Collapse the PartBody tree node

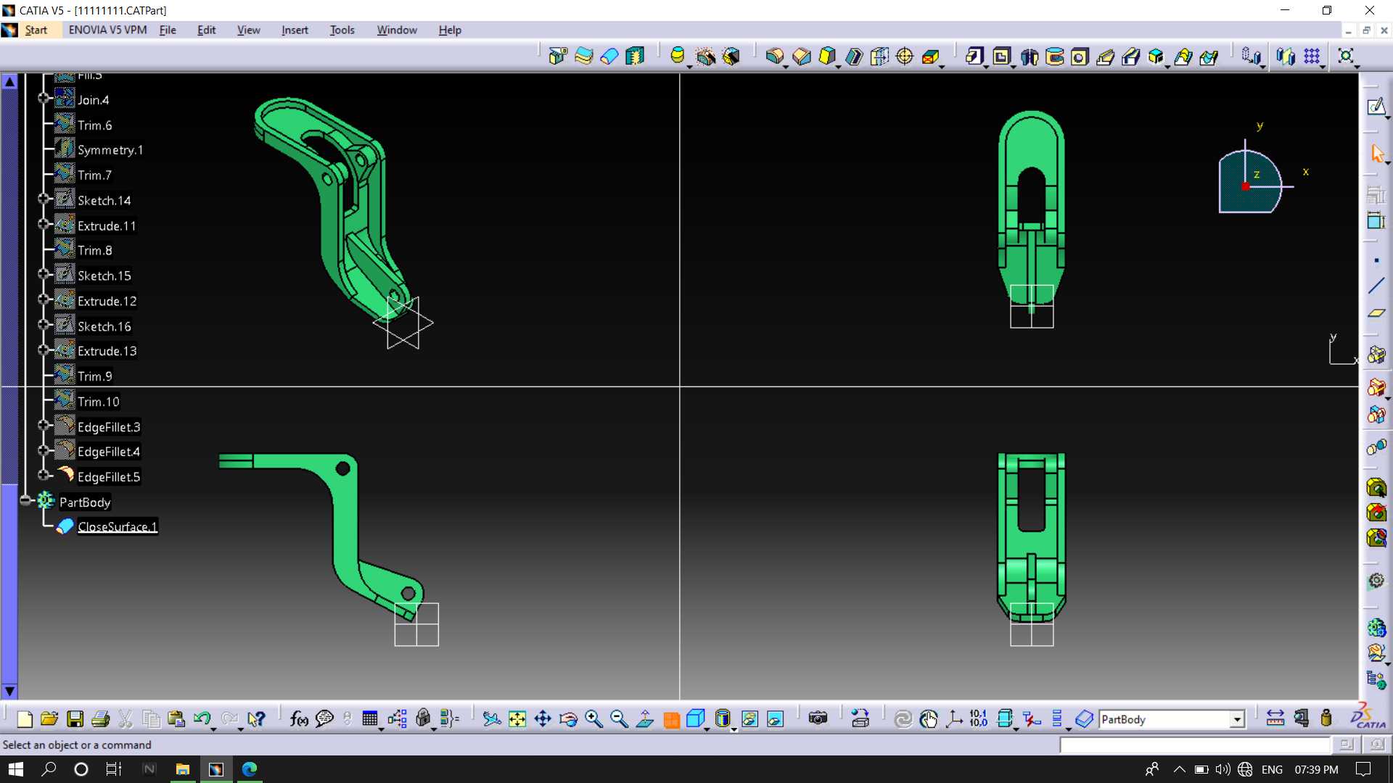pos(25,500)
